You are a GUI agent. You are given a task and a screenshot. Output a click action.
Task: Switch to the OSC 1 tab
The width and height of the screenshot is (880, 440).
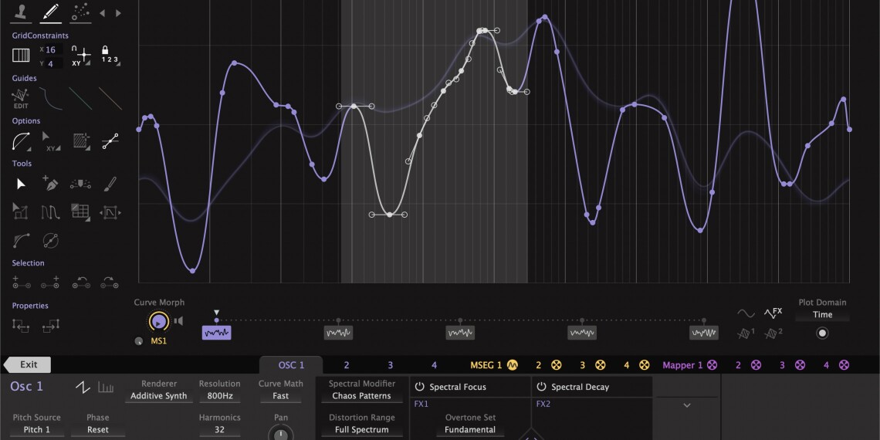click(x=291, y=365)
